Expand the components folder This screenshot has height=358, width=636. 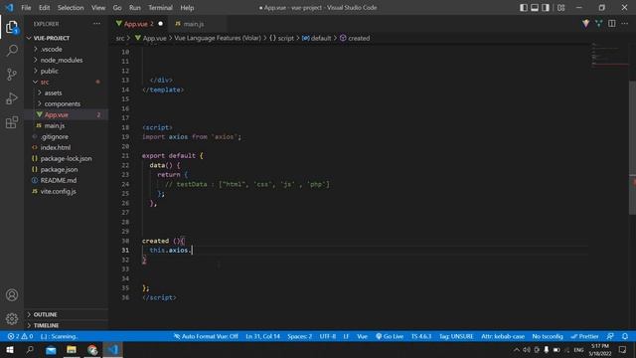(67, 103)
